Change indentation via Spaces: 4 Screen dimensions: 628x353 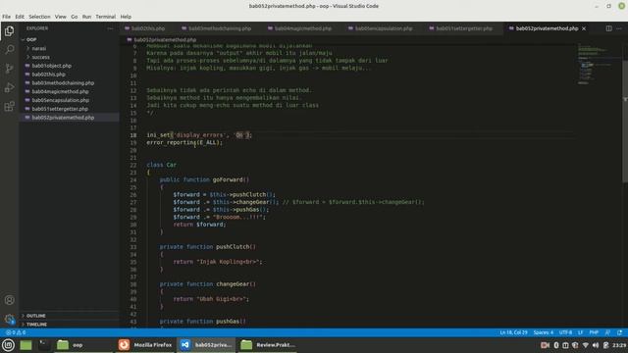click(543, 332)
